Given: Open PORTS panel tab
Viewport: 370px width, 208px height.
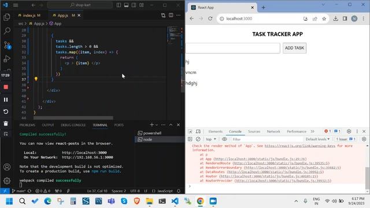Looking at the screenshot, I should 119,125.
